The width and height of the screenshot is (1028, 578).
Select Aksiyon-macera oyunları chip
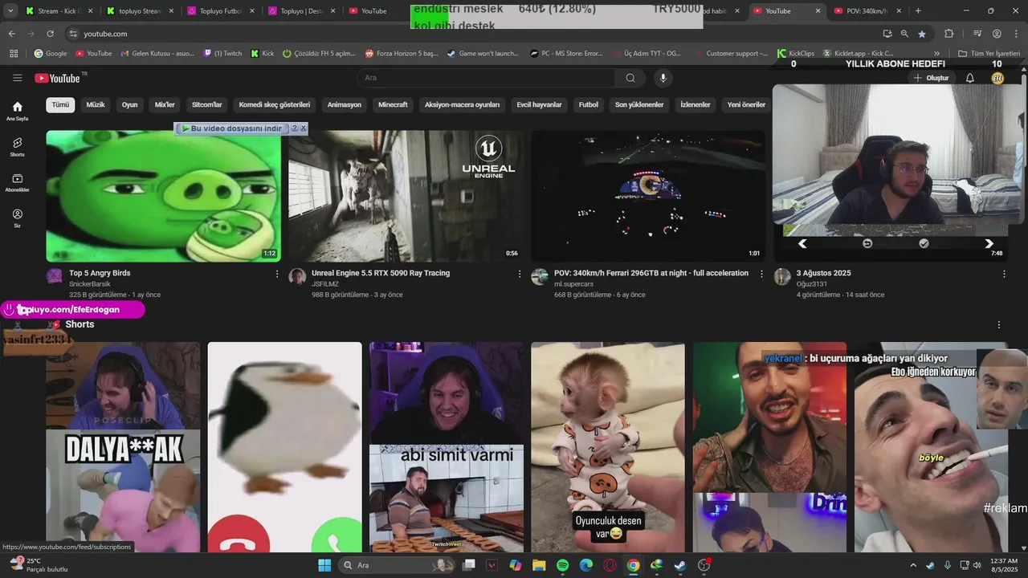pyautogui.click(x=462, y=104)
